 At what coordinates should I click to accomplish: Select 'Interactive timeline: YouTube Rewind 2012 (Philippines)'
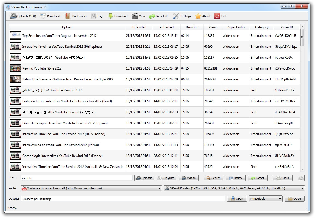pyautogui.click(x=62, y=47)
